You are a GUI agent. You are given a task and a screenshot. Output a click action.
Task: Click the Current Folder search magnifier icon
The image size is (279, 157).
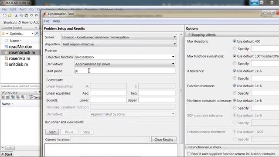[37, 34]
